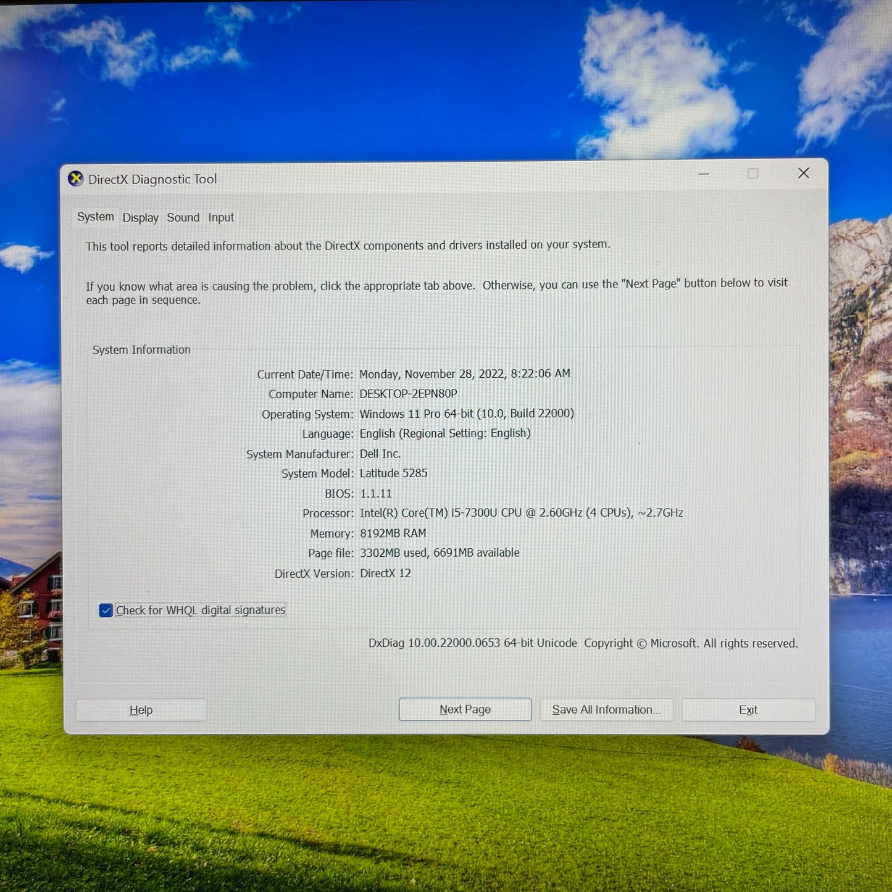Minimize the DirectX Diagnostic Tool window
The height and width of the screenshot is (892, 892).
pos(703,174)
